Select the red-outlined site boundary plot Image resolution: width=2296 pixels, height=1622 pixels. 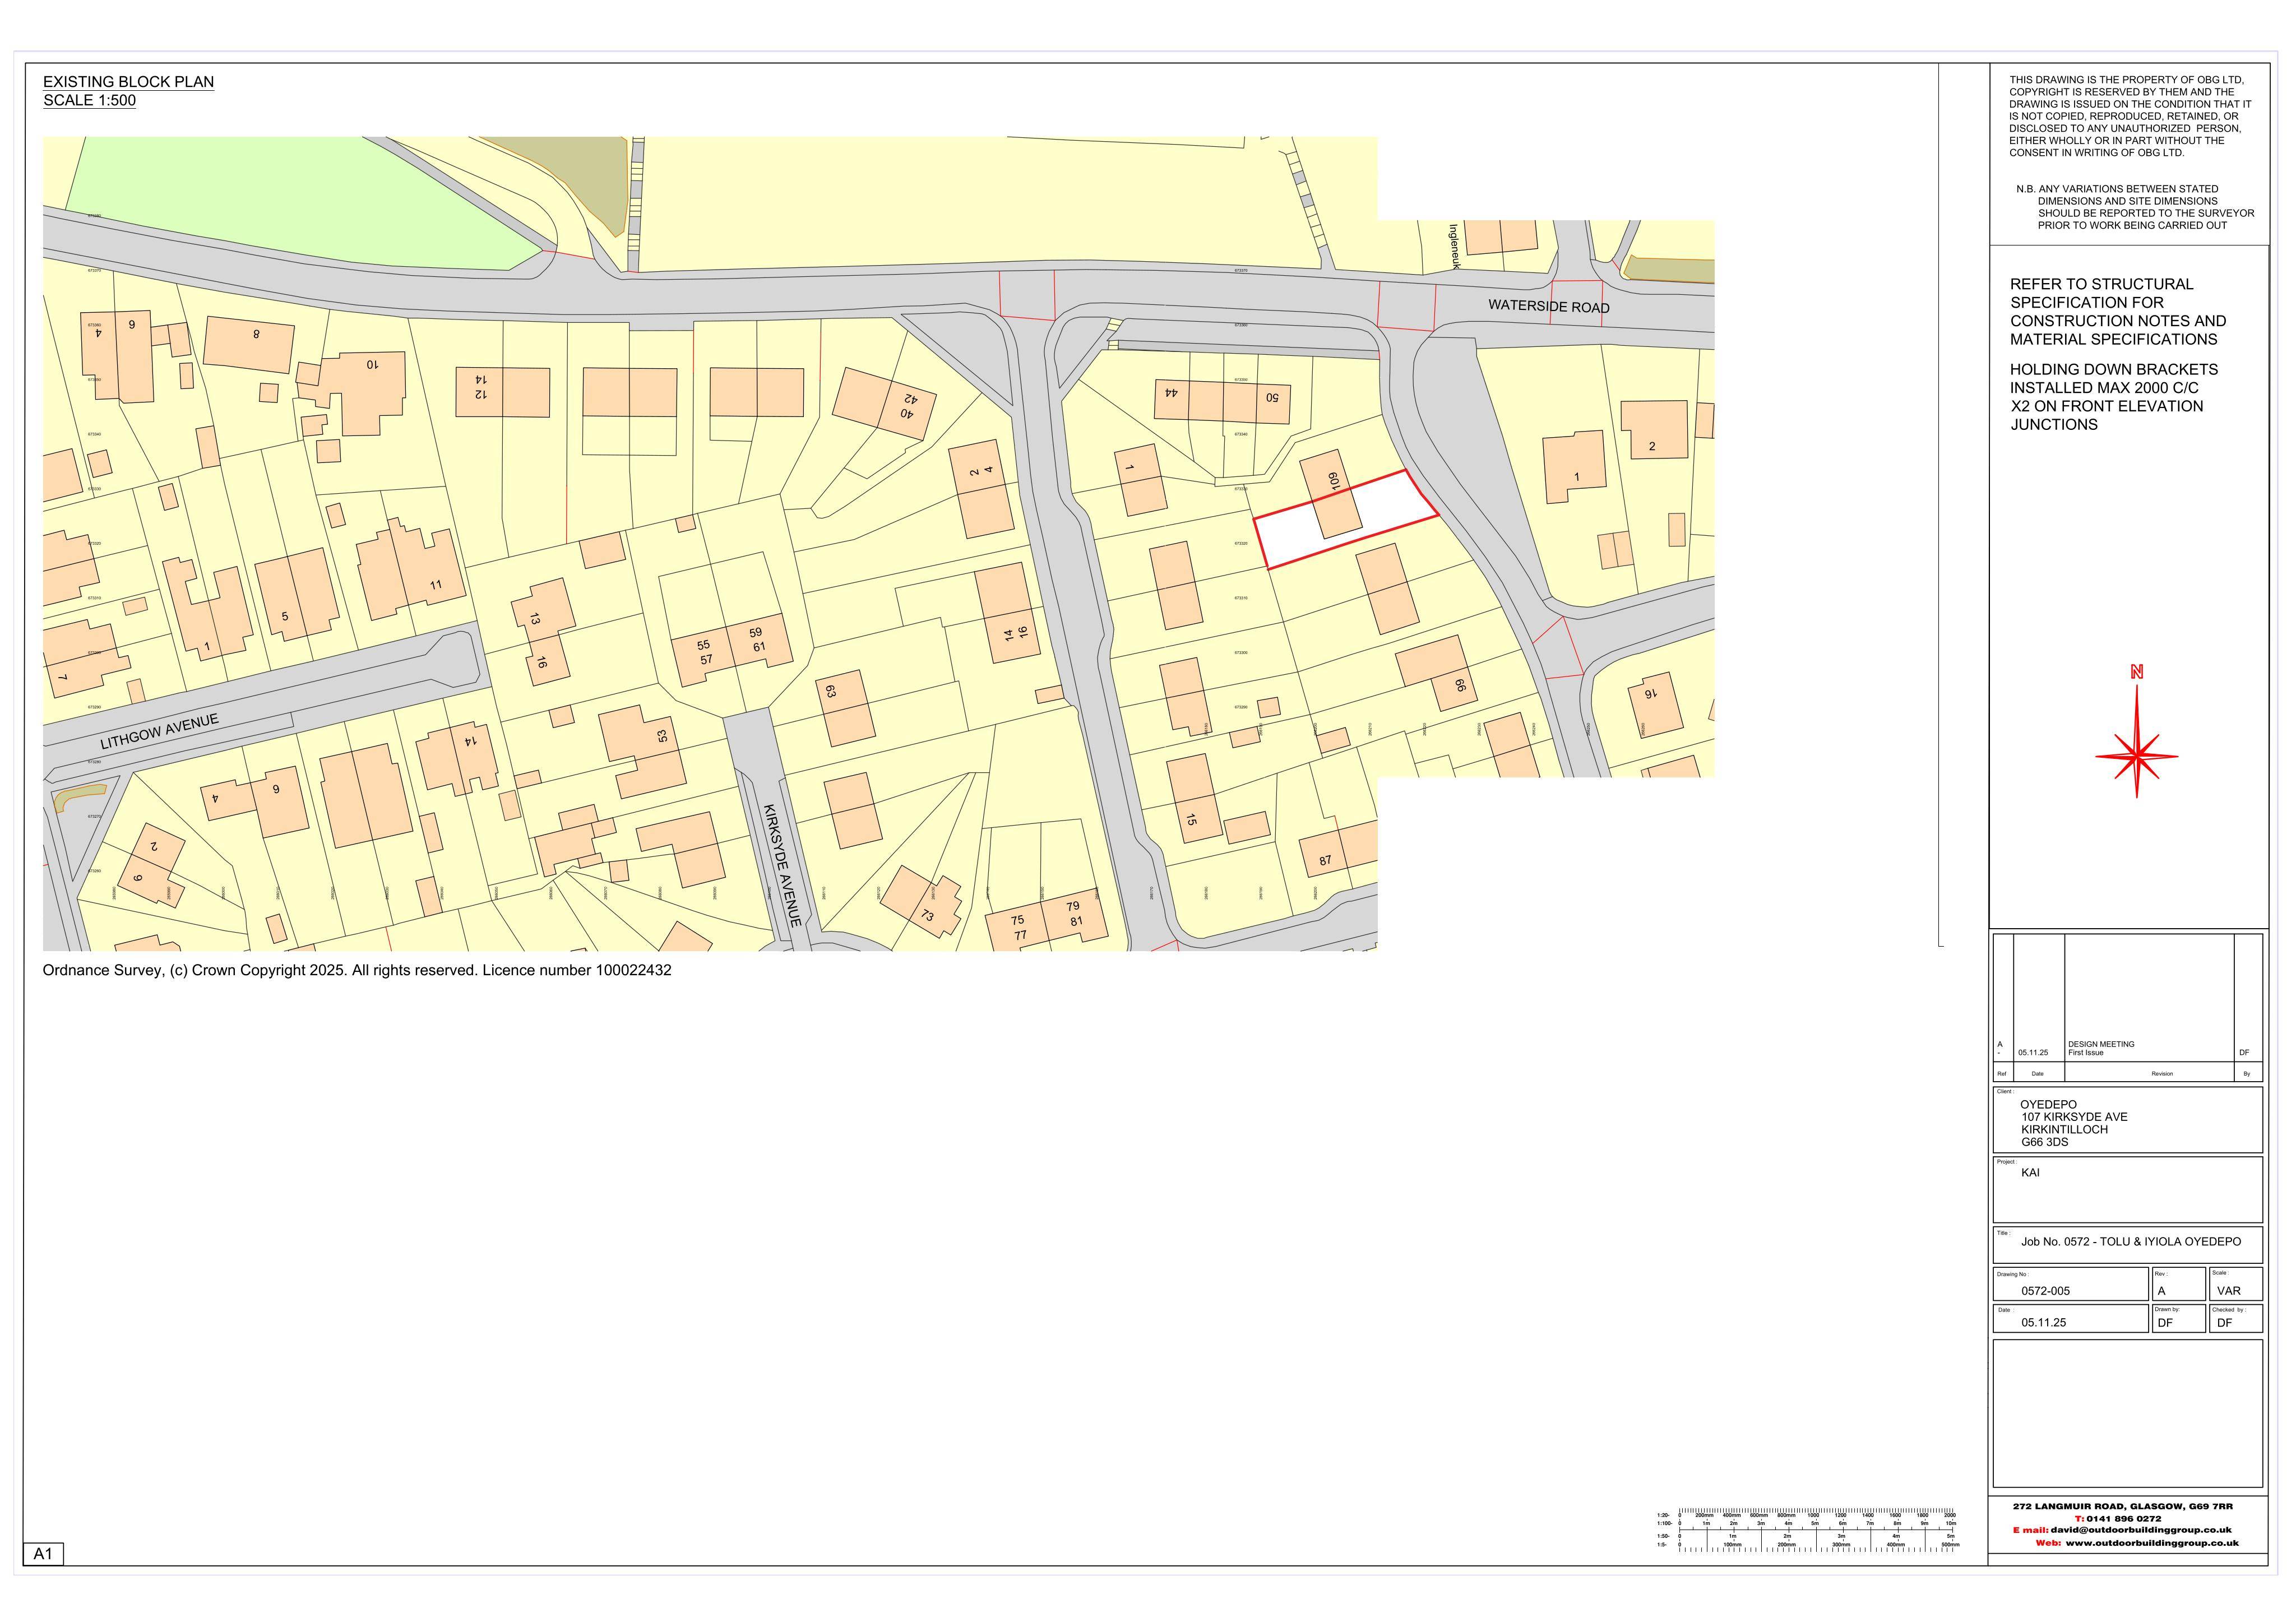pos(1346,519)
